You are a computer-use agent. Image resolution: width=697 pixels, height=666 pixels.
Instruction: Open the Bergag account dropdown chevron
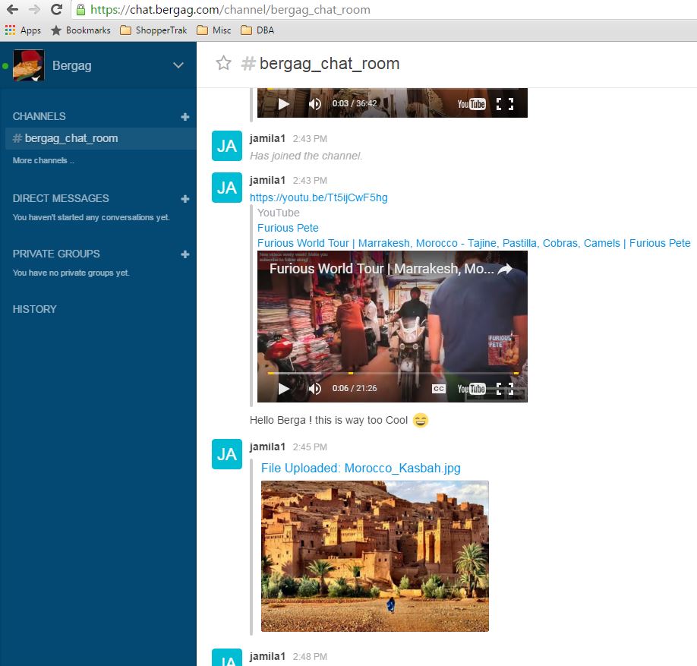178,65
